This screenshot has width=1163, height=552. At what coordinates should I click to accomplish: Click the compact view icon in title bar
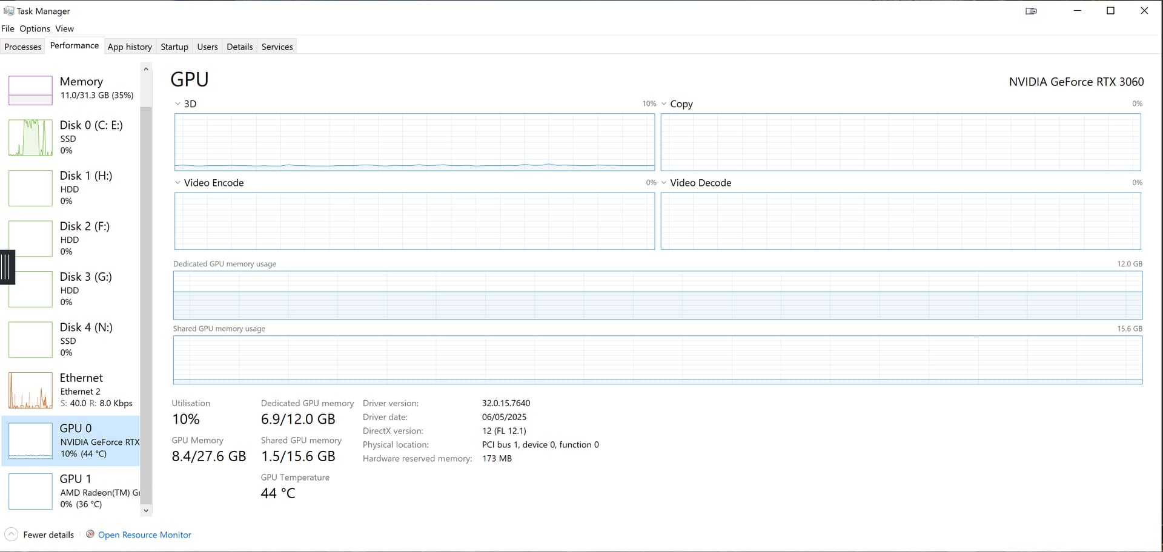[1031, 11]
